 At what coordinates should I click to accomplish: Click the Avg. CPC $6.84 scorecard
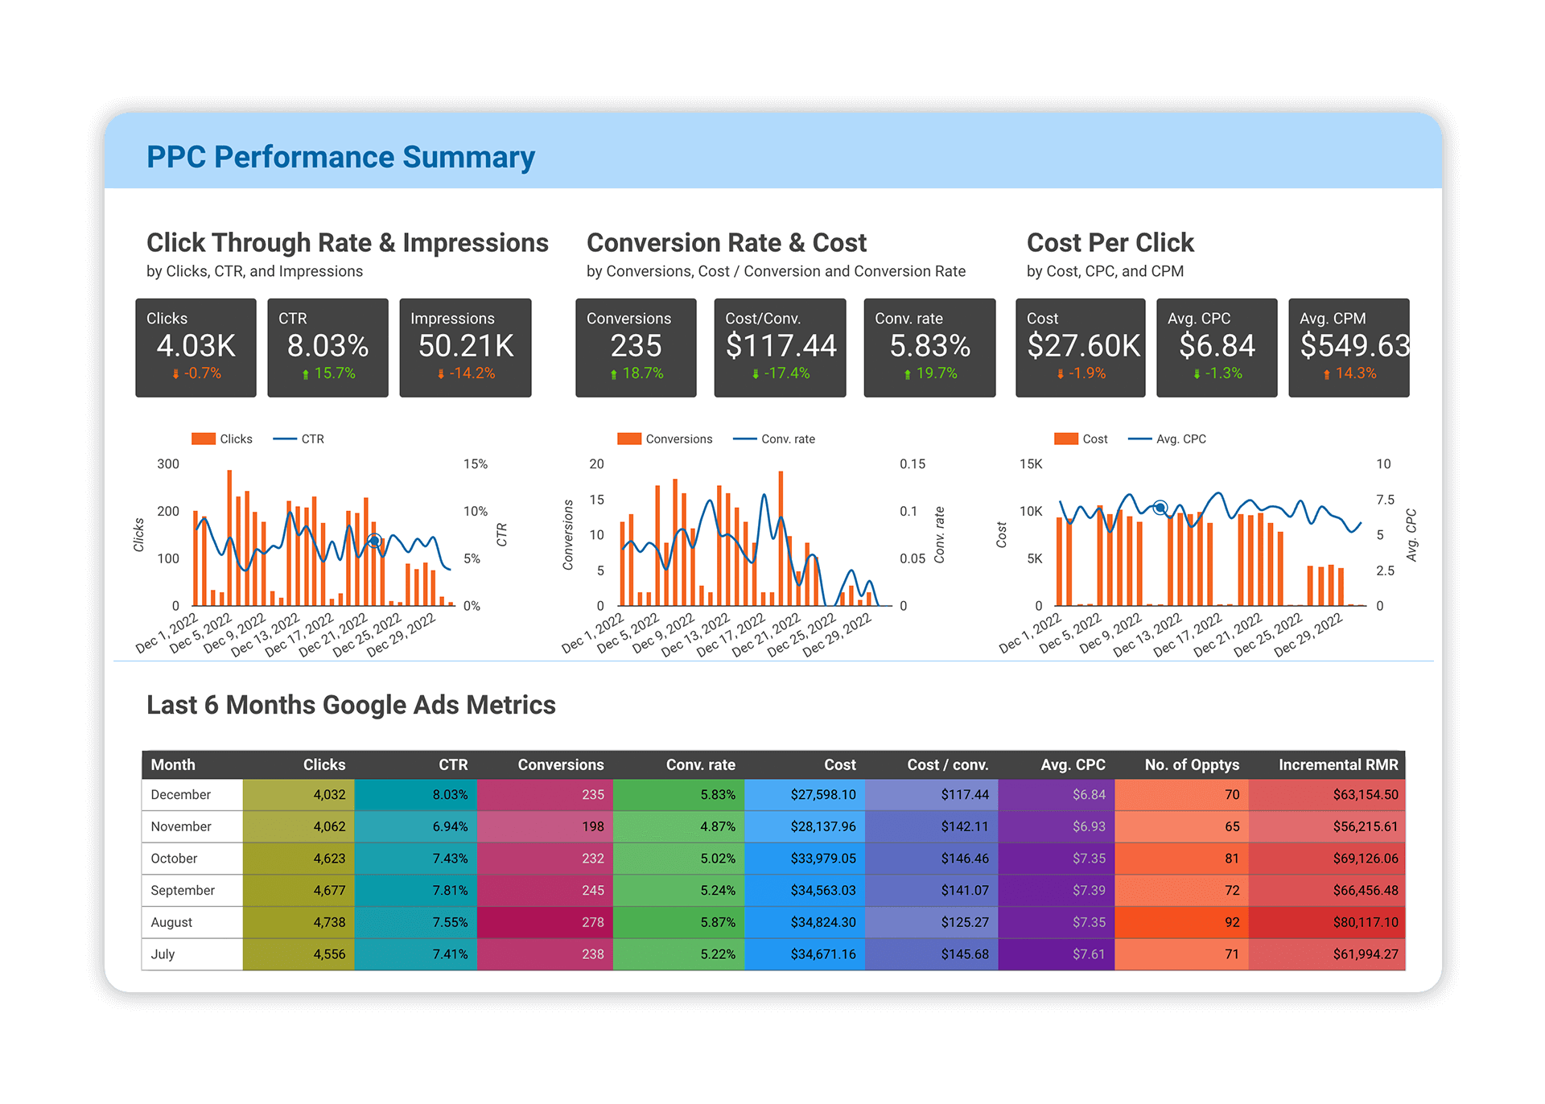coord(1216,347)
